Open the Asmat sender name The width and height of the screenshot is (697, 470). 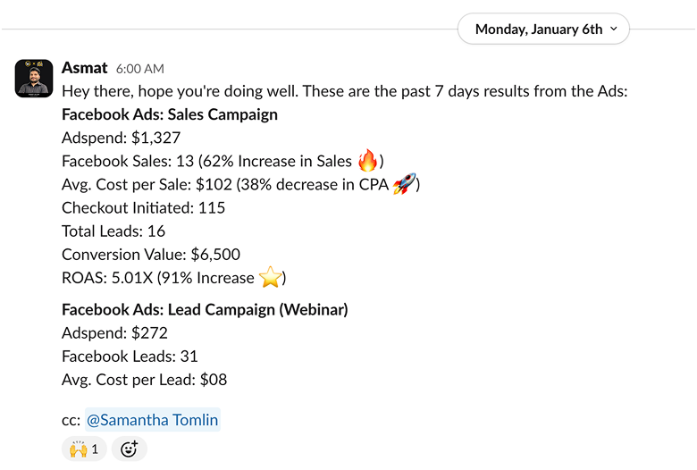coord(85,68)
